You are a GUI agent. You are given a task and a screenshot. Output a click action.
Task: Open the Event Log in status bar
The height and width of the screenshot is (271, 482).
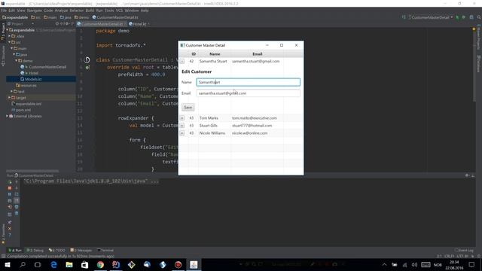[464, 251]
